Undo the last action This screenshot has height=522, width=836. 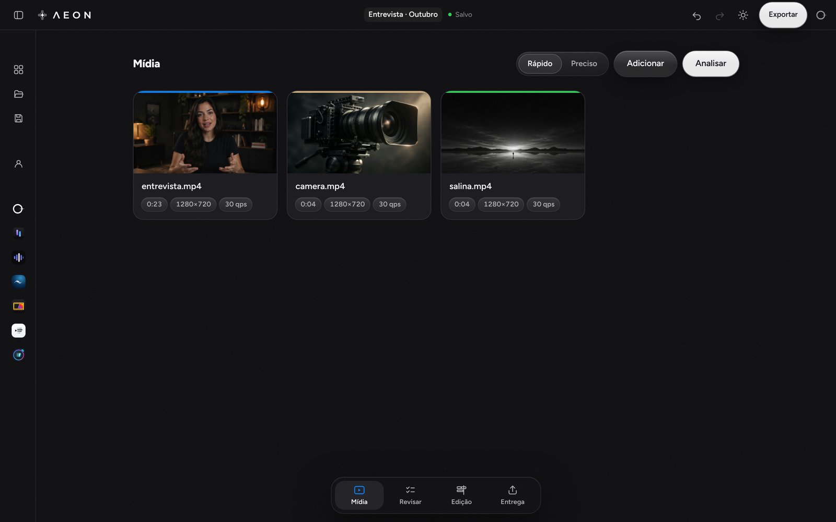696,16
